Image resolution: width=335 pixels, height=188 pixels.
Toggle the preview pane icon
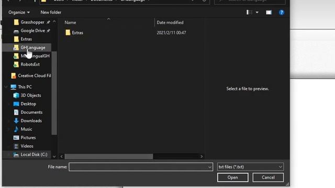tap(269, 13)
